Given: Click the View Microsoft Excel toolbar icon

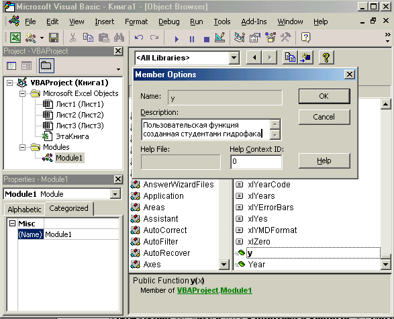Looking at the screenshot, I should point(15,38).
